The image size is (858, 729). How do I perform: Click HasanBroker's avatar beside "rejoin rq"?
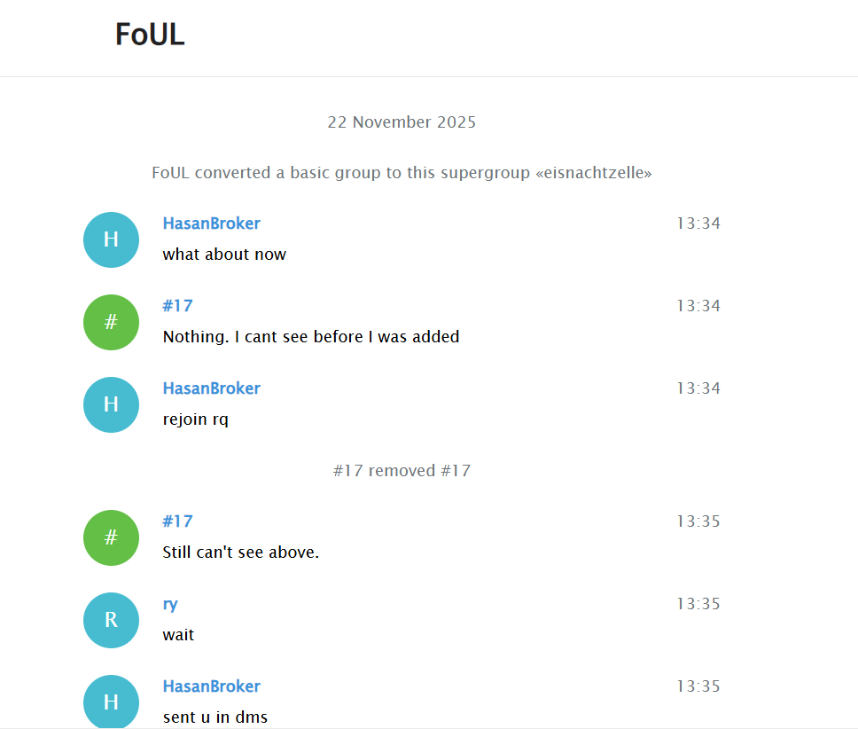pos(111,404)
